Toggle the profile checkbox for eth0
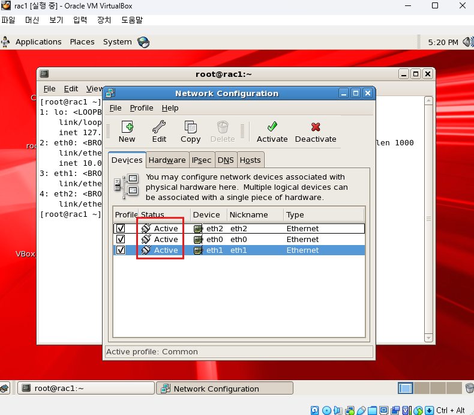Screen dimensions: 474x415 pyautogui.click(x=121, y=239)
